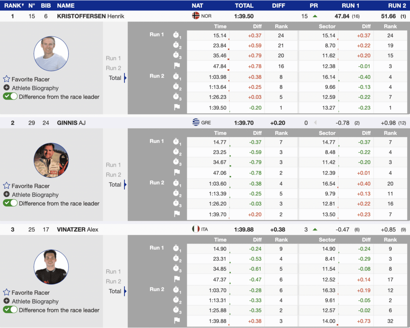Click the Italy flag icon next to ITA
This screenshot has width=410, height=328.
pyautogui.click(x=196, y=230)
